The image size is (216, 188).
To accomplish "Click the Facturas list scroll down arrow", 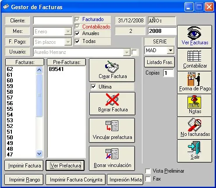I will (x=39, y=154).
